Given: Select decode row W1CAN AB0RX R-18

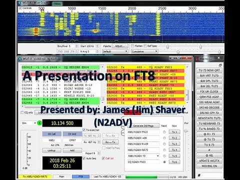Looking at the screenshot, I should (60, 85).
